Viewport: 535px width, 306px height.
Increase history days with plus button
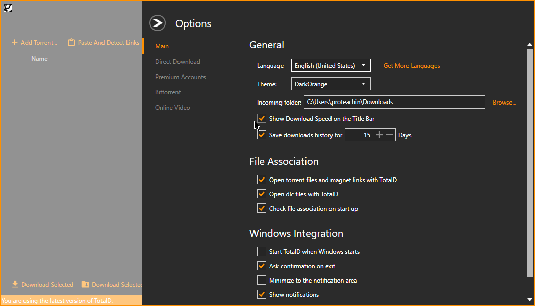[x=379, y=135]
